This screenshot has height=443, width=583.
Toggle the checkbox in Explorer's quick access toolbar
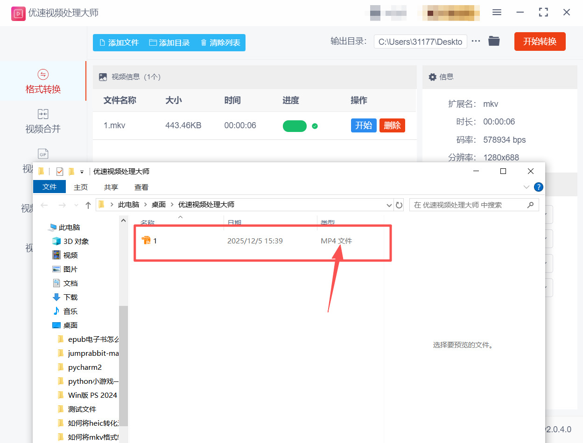(x=59, y=171)
